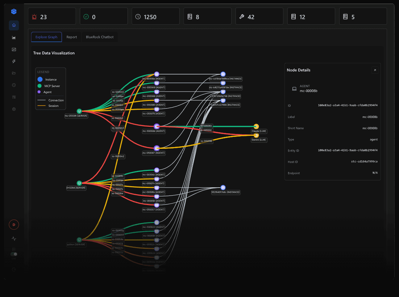
Task: Select the python server node icon
Action: [79, 240]
